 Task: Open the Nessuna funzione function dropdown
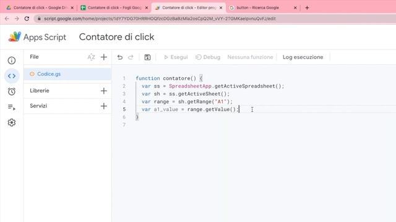click(x=250, y=57)
